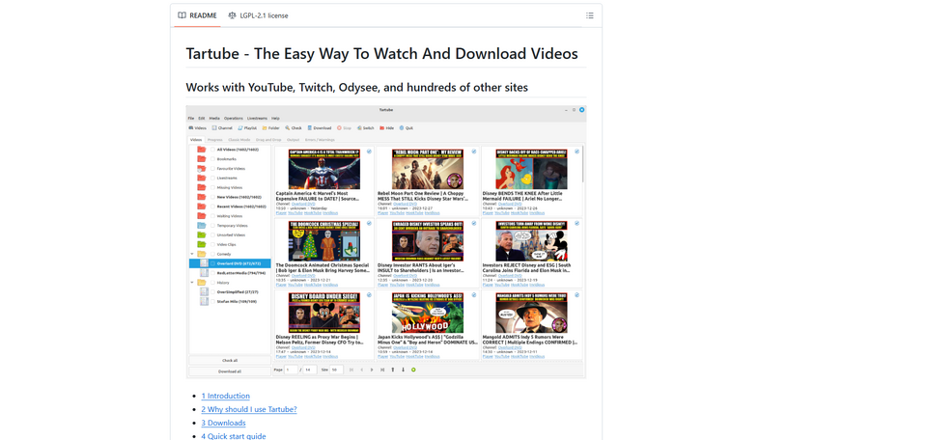Follow the 1 Introduction link

click(x=225, y=396)
